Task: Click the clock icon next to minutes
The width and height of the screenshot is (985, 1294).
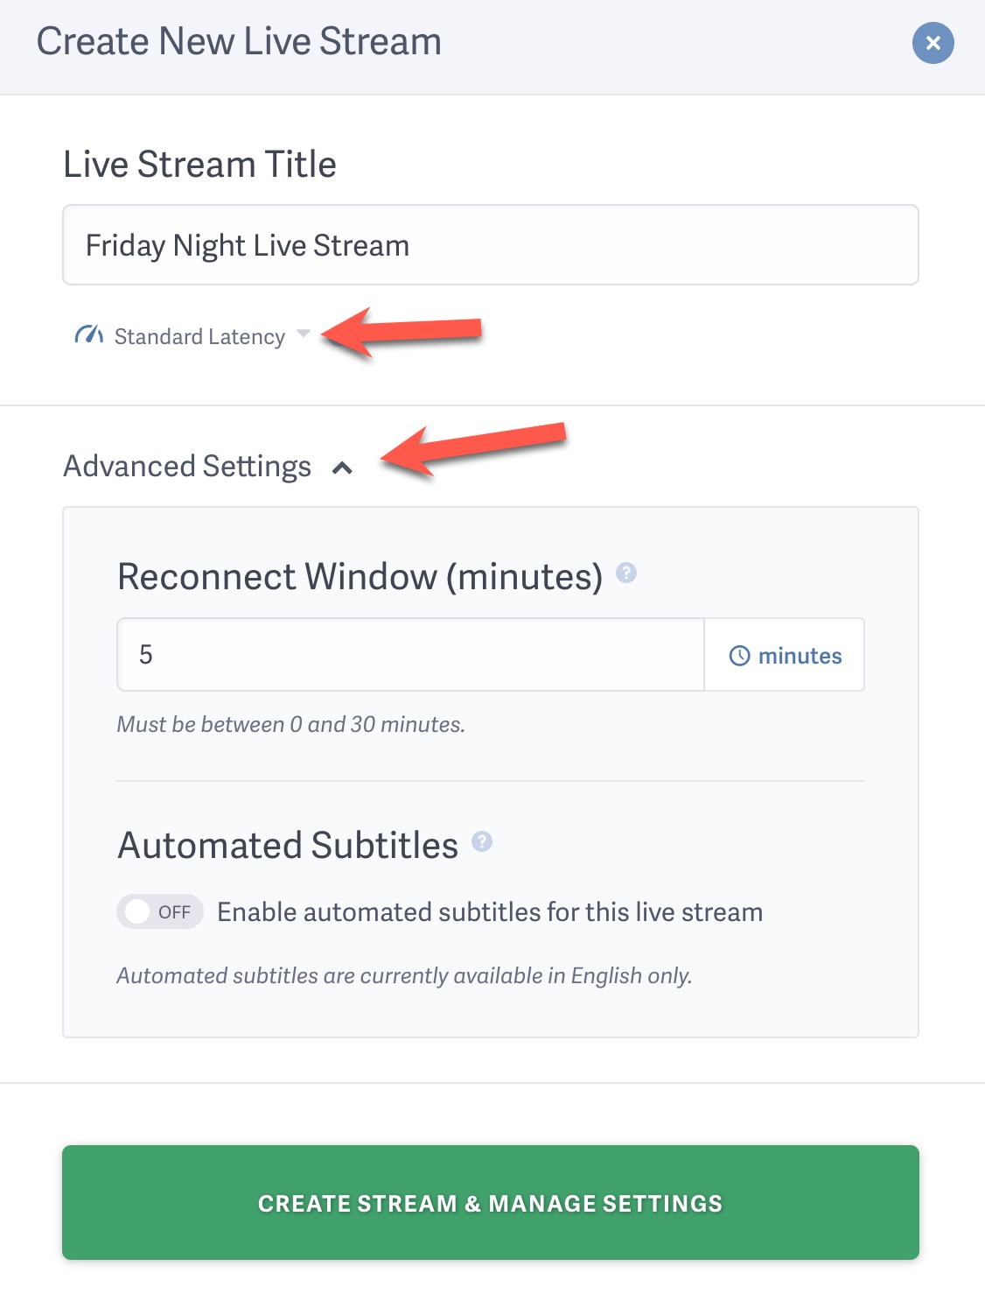Action: pos(739,654)
